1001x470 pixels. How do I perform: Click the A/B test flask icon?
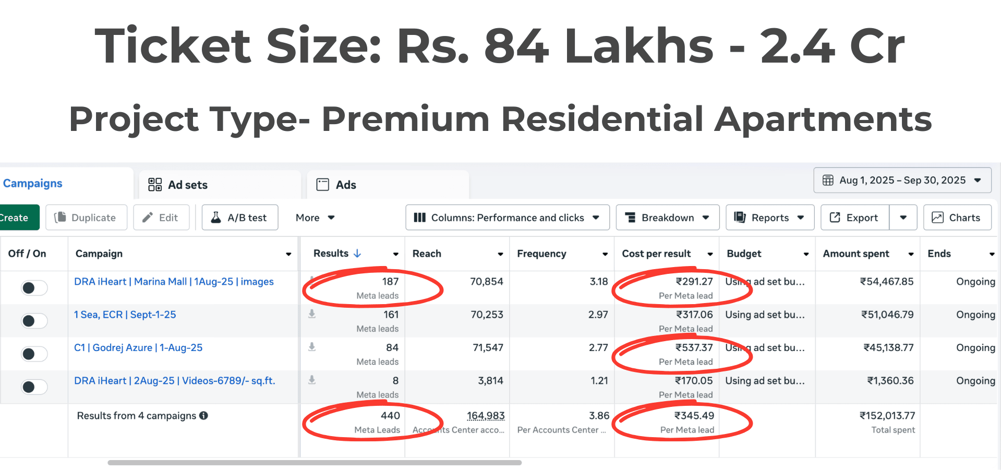[215, 218]
